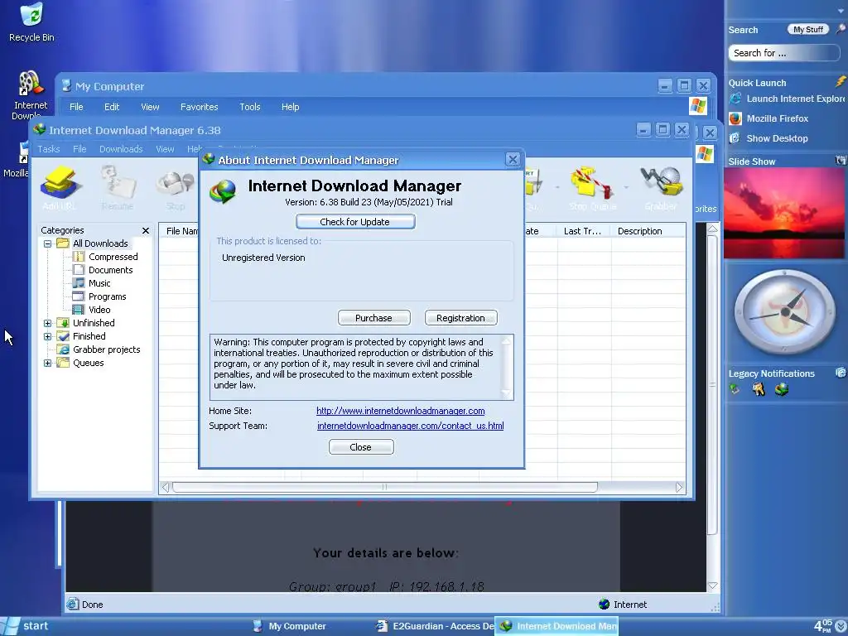Image resolution: width=848 pixels, height=636 pixels.
Task: Click the first Legacy Notifications tray icon
Action: pos(735,388)
